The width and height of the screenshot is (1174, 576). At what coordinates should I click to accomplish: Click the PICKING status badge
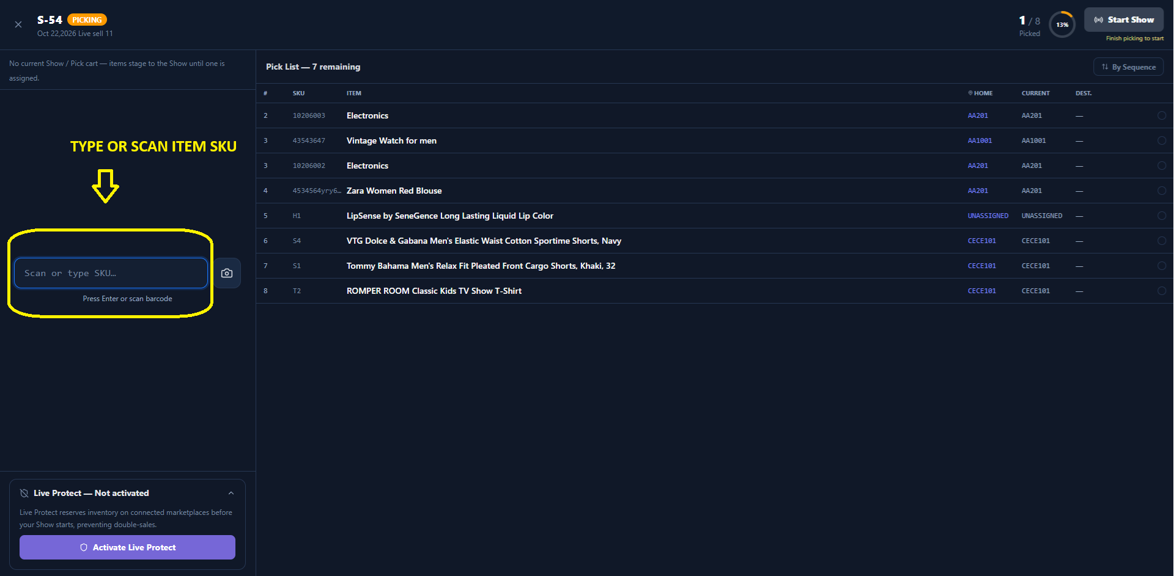[87, 20]
